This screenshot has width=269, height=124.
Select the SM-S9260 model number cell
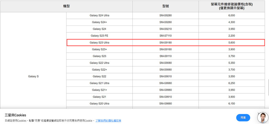point(166,22)
